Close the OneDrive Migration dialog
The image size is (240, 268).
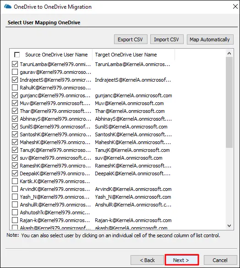[235, 7]
